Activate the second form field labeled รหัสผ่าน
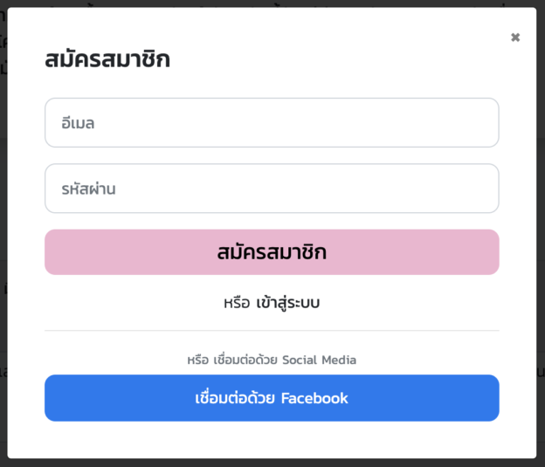The width and height of the screenshot is (545, 467). coord(272,189)
